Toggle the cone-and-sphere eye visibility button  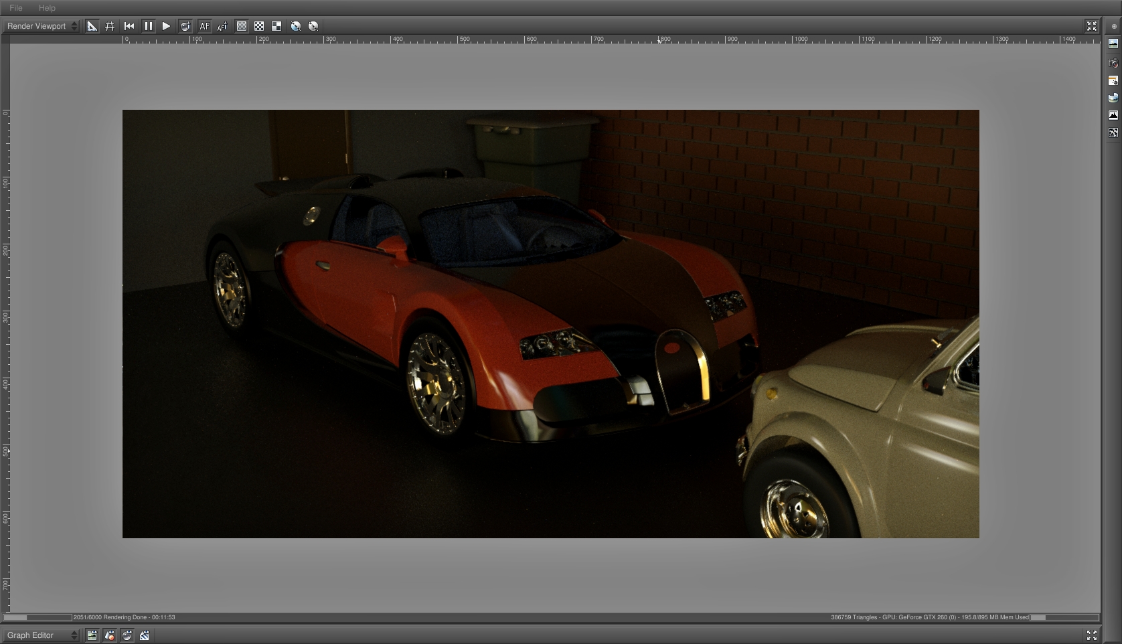pyautogui.click(x=110, y=635)
